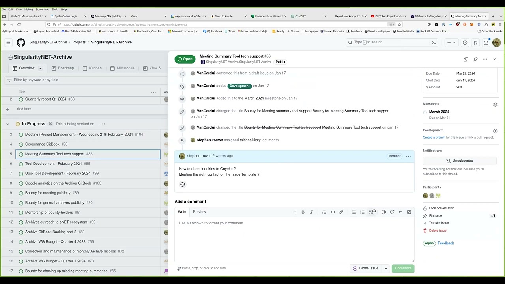Click into the comment text area
The height and width of the screenshot is (284, 505).
[294, 240]
